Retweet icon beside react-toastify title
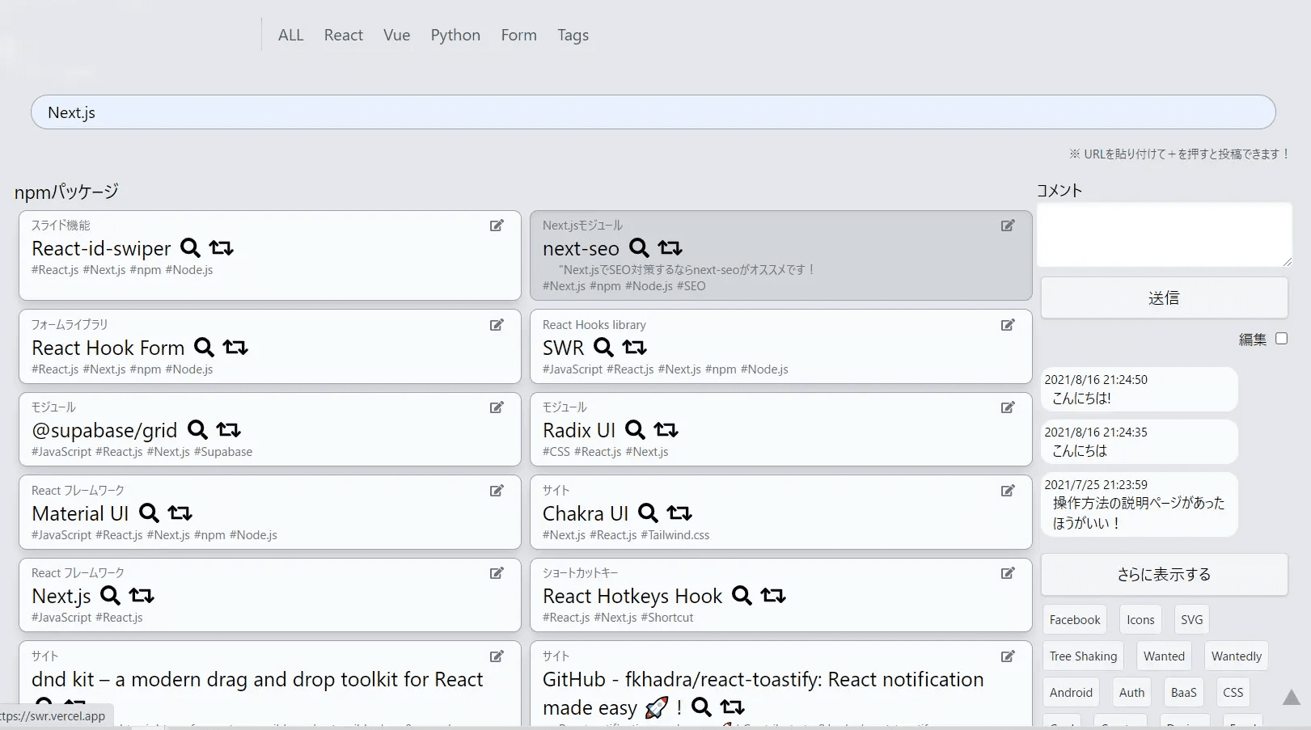 pos(733,707)
